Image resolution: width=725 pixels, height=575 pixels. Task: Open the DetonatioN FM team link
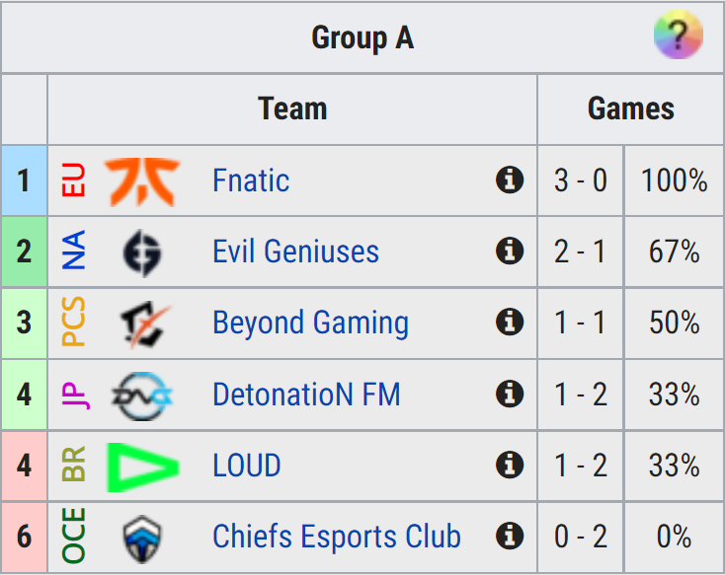[x=306, y=394]
